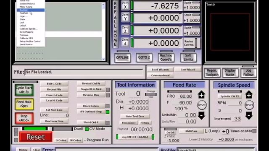Screen dimensions: 269x151
Task: Decrease spindle speed with down arrow
Action: pyautogui.click(x=249, y=116)
